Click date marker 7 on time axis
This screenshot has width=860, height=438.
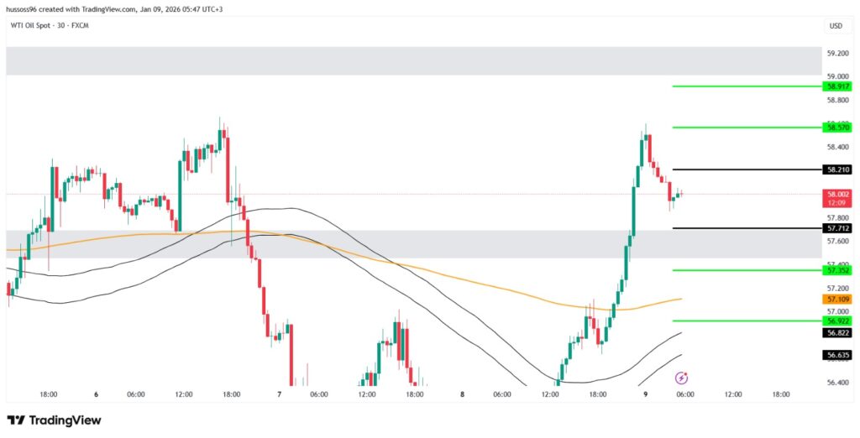(x=280, y=394)
